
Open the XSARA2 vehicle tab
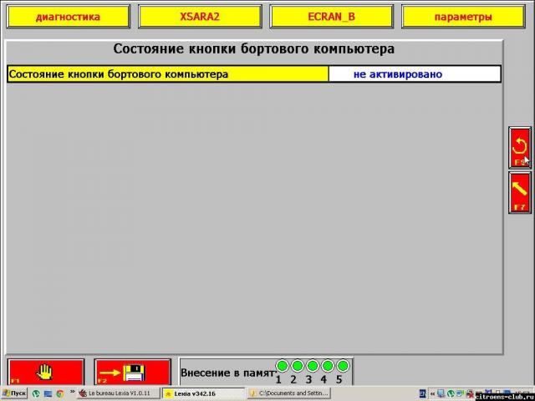click(x=200, y=17)
